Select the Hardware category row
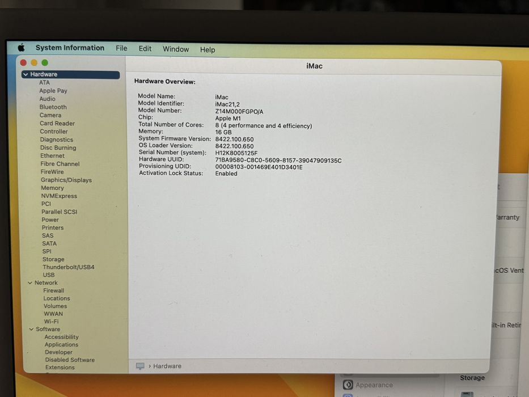The width and height of the screenshot is (529, 397). (70, 74)
